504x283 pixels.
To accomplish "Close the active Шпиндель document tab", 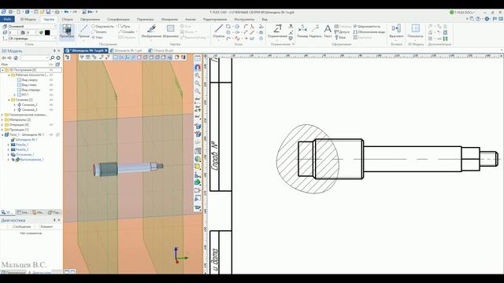I will click(x=106, y=50).
